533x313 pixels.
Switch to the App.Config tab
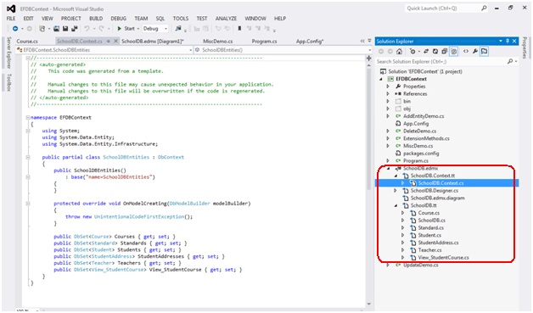pyautogui.click(x=310, y=41)
